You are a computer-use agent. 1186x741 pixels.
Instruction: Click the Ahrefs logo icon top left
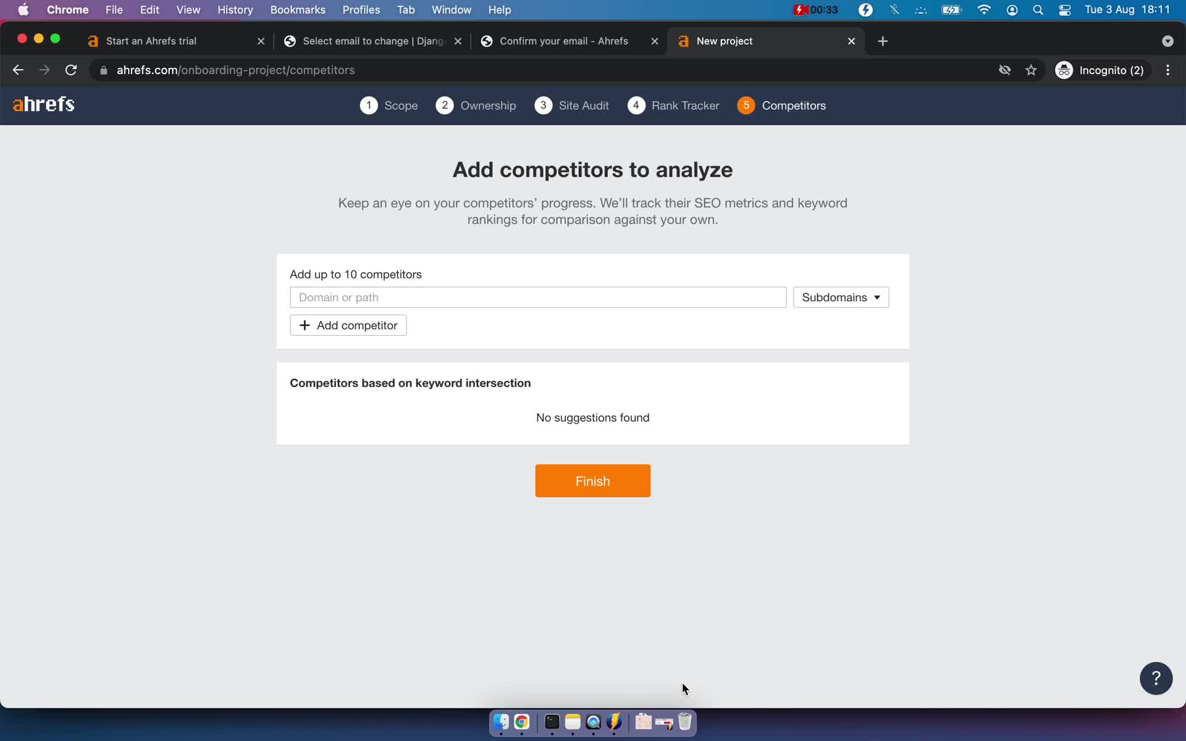(x=43, y=104)
